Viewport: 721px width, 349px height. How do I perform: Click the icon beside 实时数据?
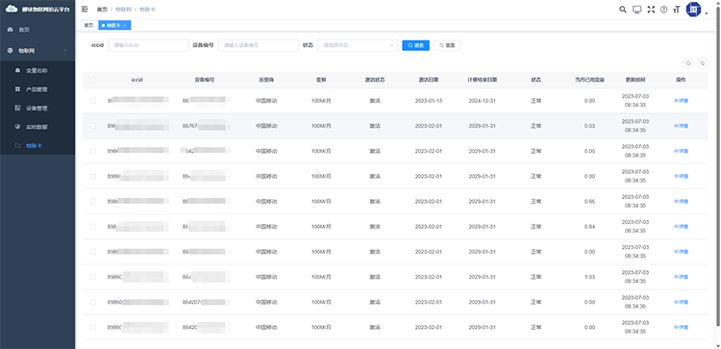point(18,127)
